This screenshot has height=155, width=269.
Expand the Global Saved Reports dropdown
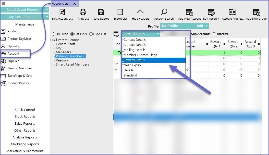pyautogui.click(x=47, y=10)
